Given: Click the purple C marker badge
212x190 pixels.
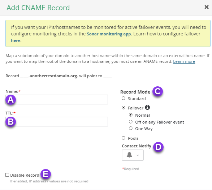Looking at the screenshot, I should pos(157,91).
